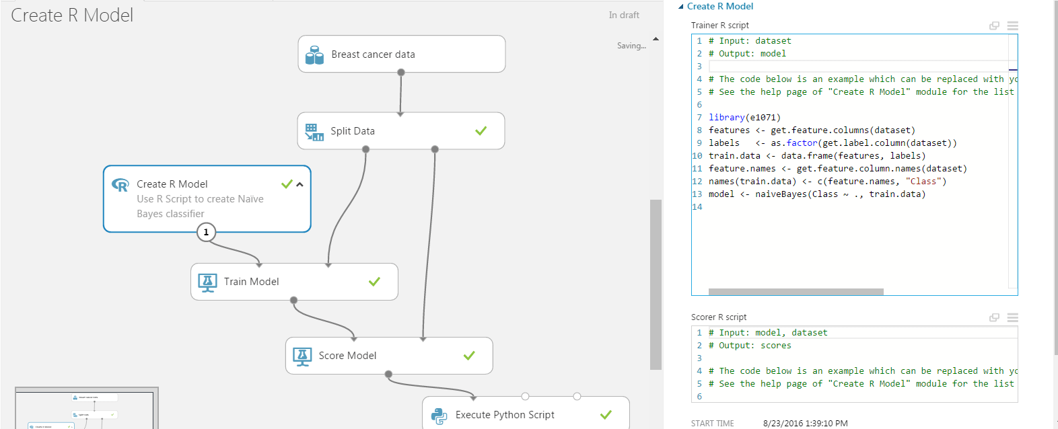Click the Train Model module icon
1058x429 pixels.
tap(207, 282)
